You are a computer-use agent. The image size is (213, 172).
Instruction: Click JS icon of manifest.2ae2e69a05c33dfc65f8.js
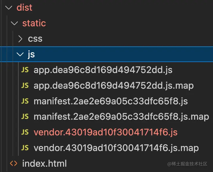pyautogui.click(x=25, y=101)
